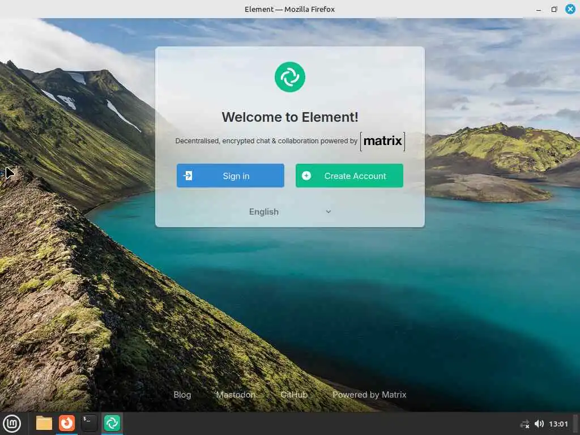Close the Firefox window
This screenshot has width=580, height=435.
(570, 9)
